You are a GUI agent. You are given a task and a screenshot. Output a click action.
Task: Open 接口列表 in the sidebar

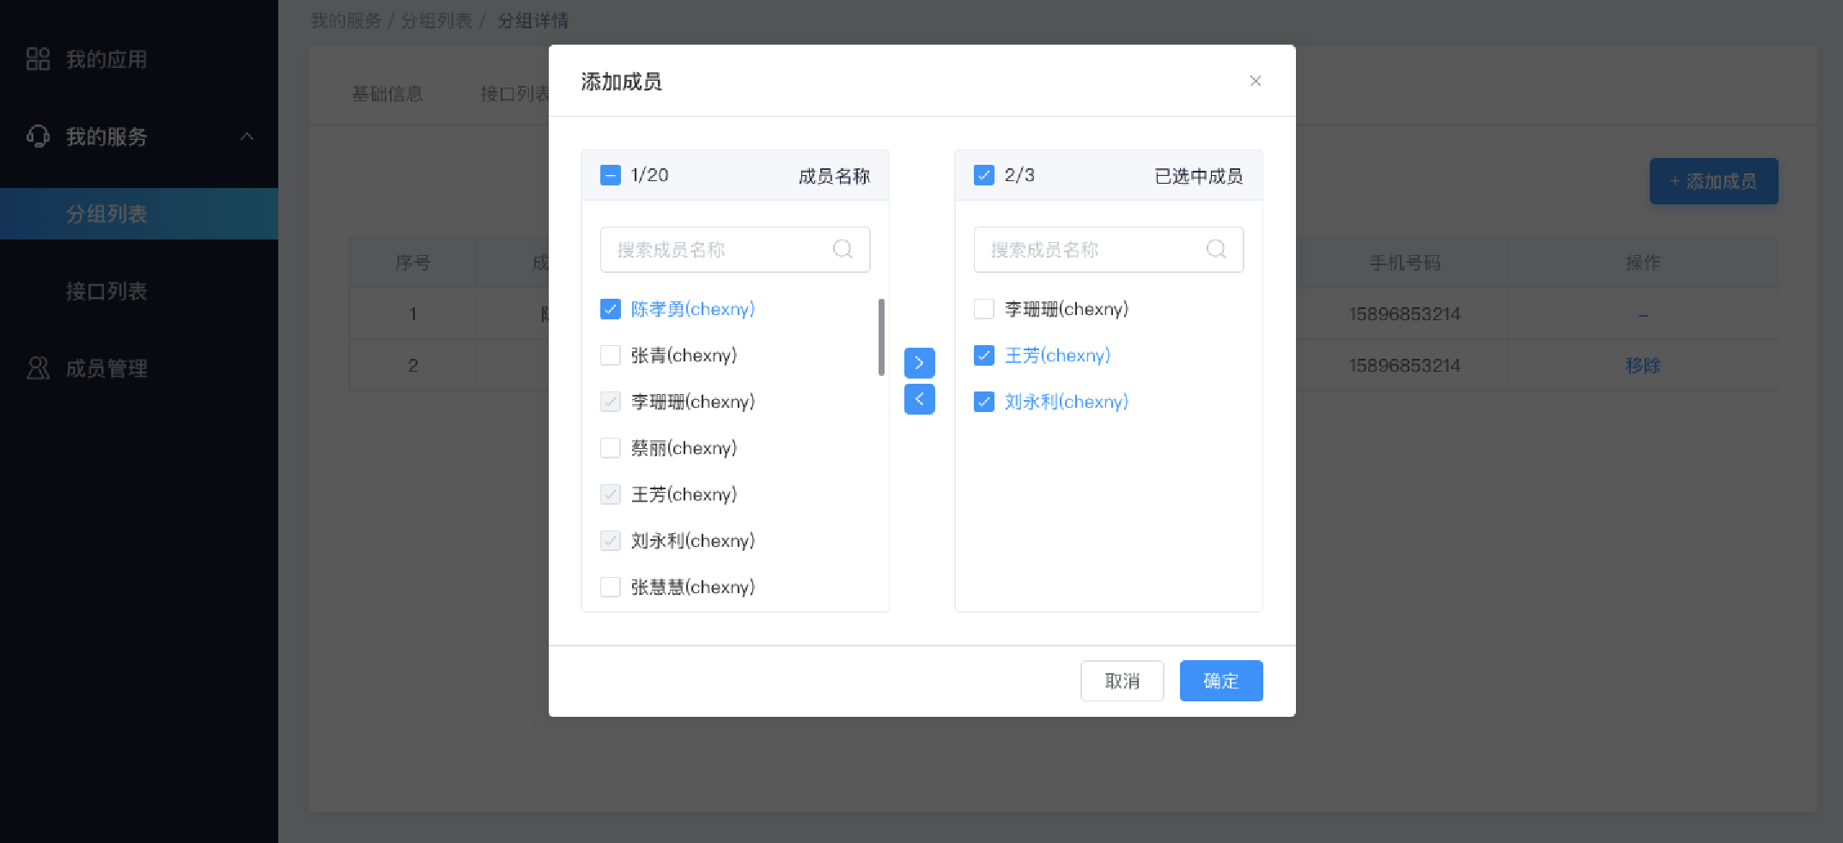click(x=106, y=291)
